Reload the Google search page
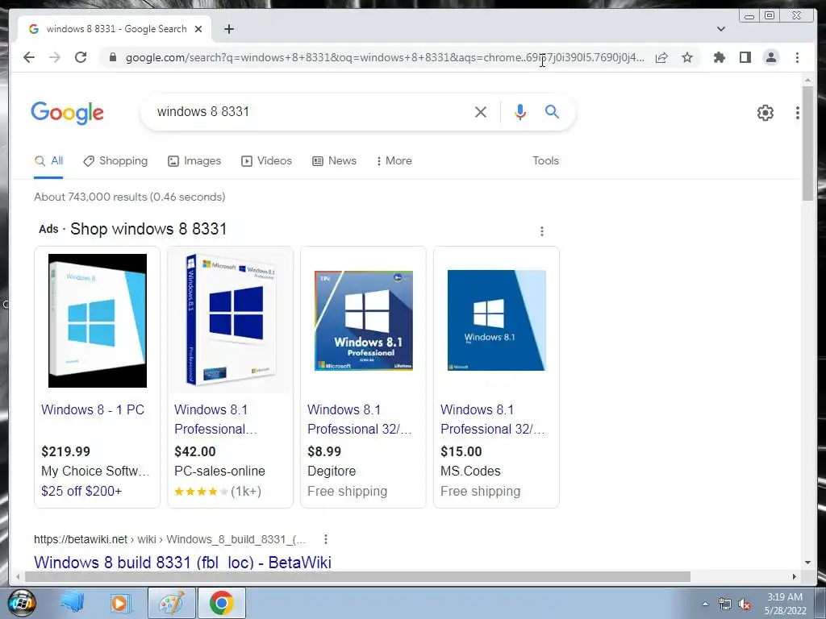This screenshot has width=826, height=619. (81, 57)
